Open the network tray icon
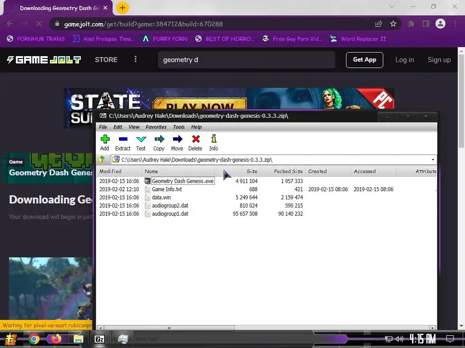465x348 pixels. click(389, 339)
